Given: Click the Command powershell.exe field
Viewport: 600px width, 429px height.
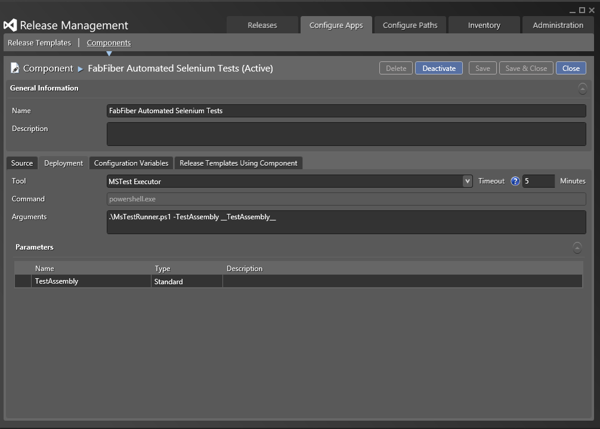Looking at the screenshot, I should 347,199.
